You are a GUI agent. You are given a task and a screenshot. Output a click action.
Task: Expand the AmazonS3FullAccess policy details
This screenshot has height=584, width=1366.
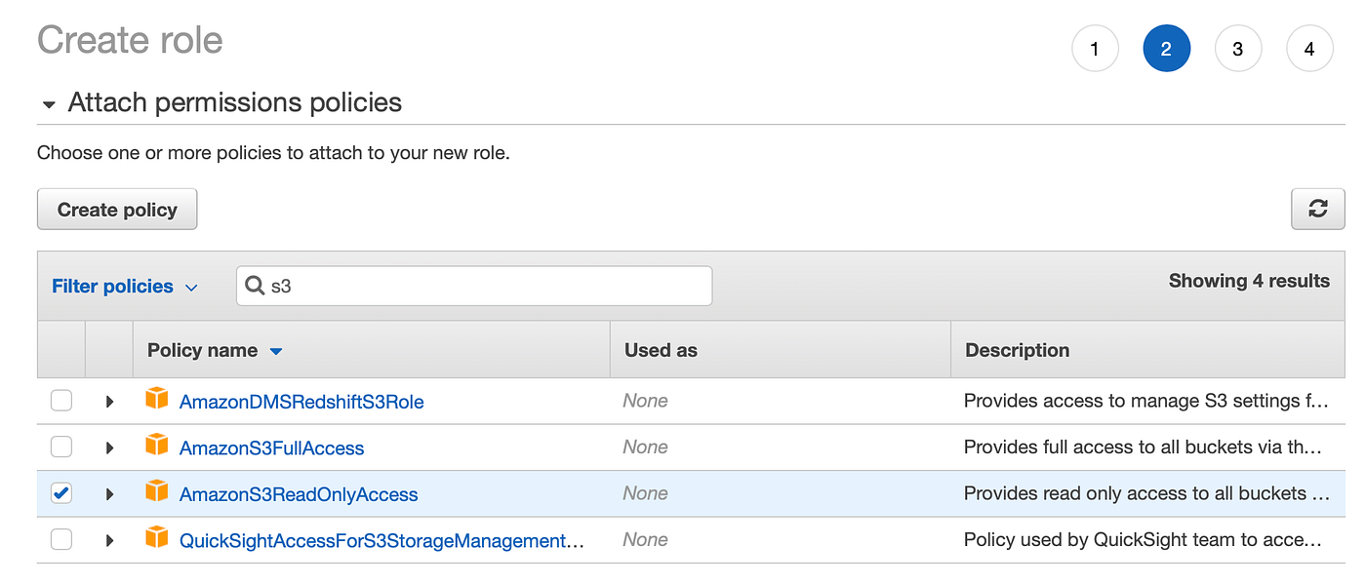(109, 447)
